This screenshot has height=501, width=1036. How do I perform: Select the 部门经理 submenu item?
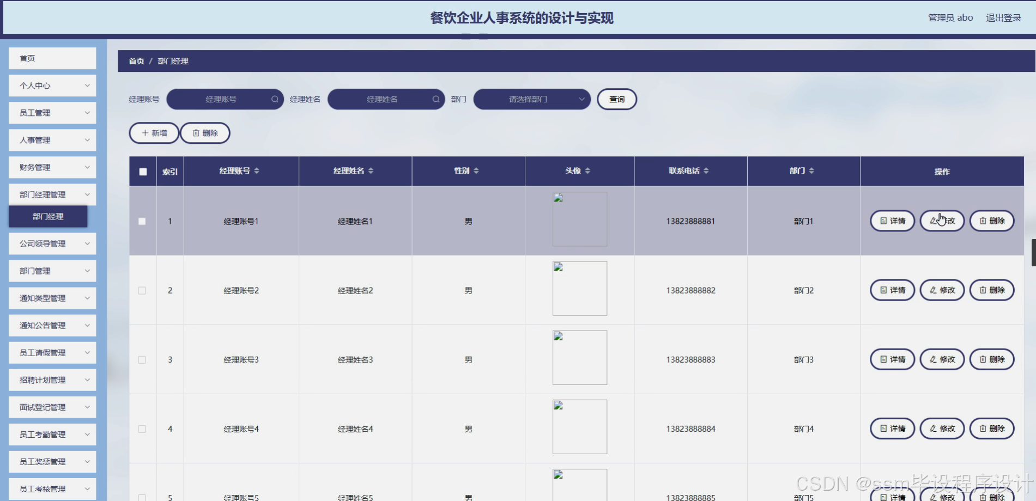(48, 216)
